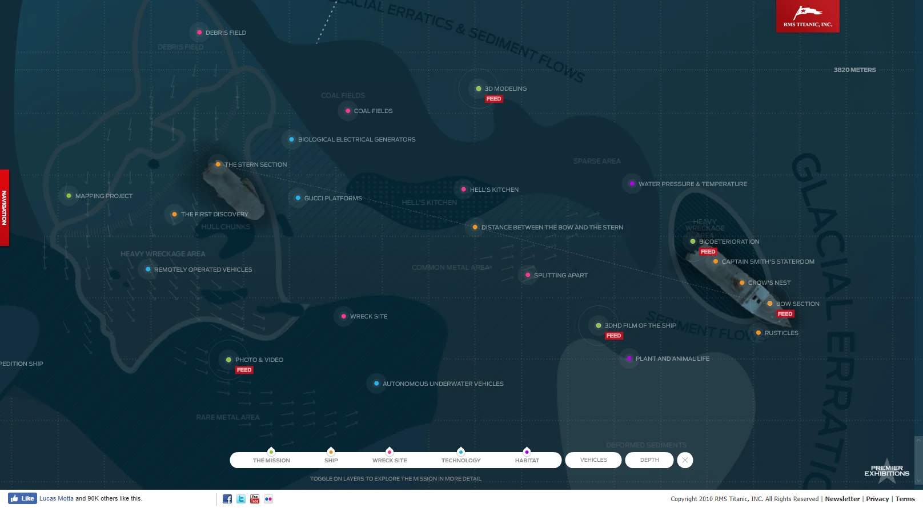Screen dimensions: 923x508
Task: Open the red Navigation side tab
Action: coord(4,208)
